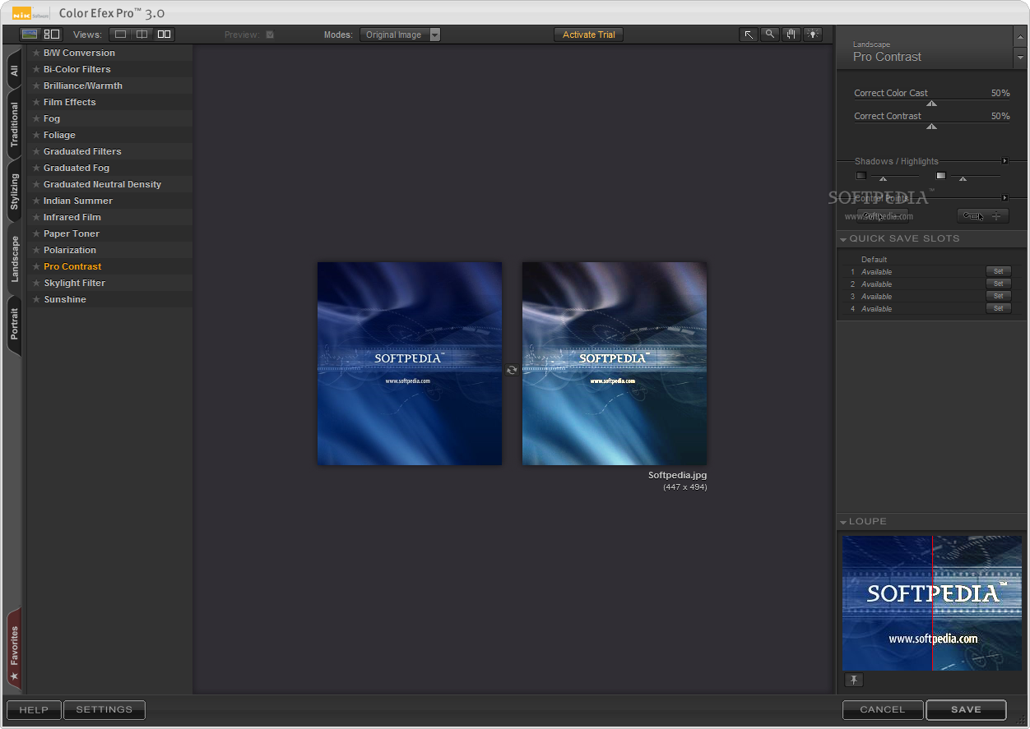The height and width of the screenshot is (729, 1030).
Task: Select the side-by-side preview view icon
Action: (164, 35)
